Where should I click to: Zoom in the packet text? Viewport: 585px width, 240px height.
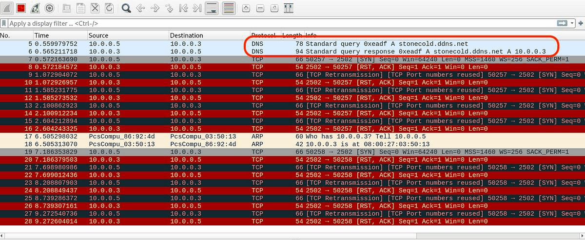[246, 8]
